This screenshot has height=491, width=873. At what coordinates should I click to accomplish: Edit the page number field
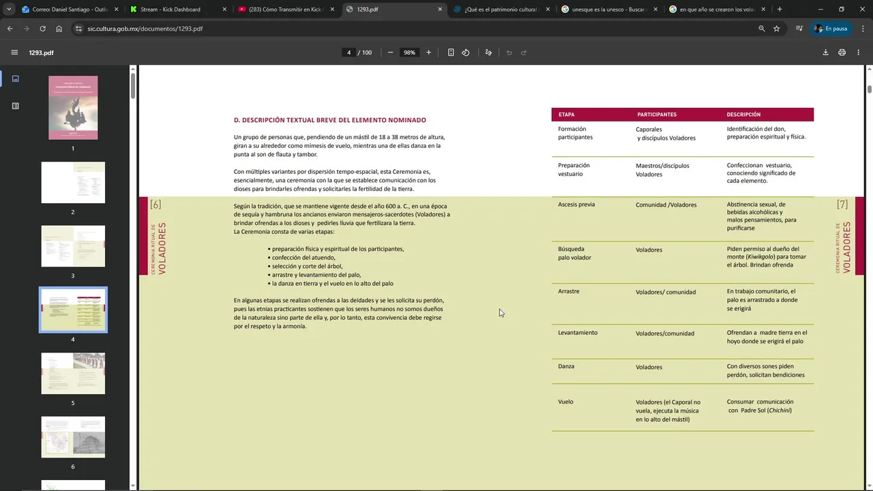(x=349, y=53)
